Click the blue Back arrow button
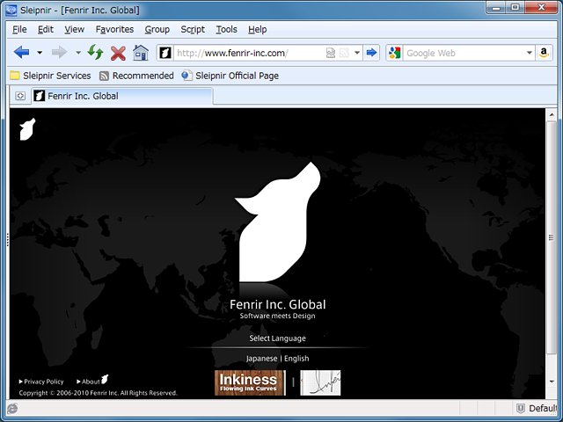Screen dimensions: 563x422 [21, 53]
